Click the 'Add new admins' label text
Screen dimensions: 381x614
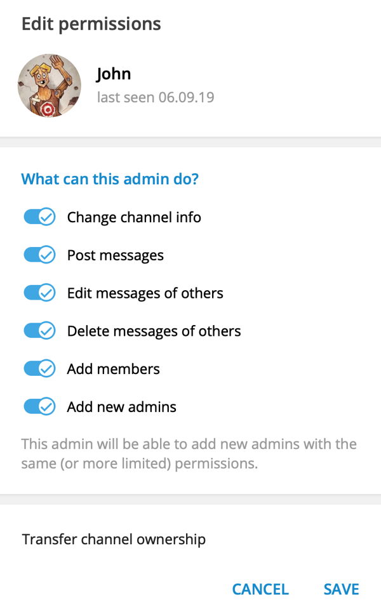[122, 406]
